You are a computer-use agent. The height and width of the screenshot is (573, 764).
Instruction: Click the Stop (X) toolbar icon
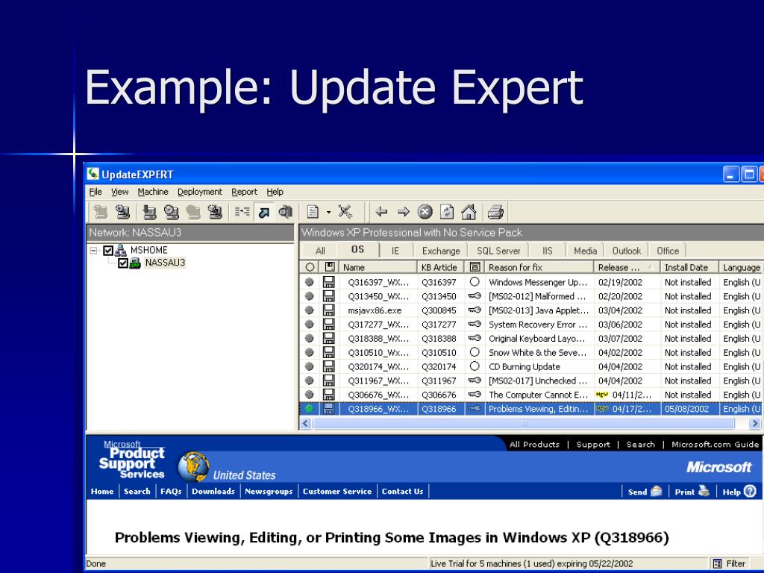425,212
